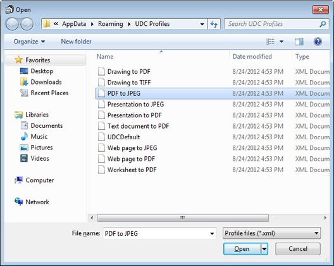The height and width of the screenshot is (266, 334).
Task: Expand the Open button split arrow
Action: pos(264,248)
